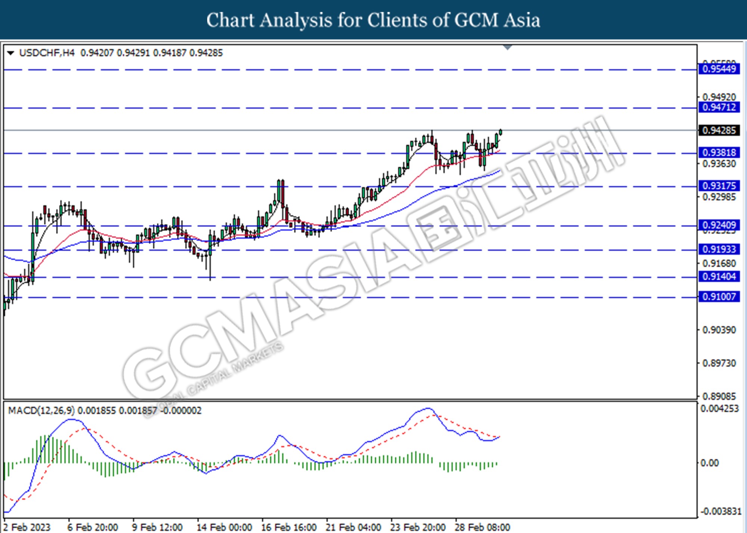Click the Chart Analysis for Clients title
This screenshot has width=747, height=533.
pyautogui.click(x=373, y=20)
